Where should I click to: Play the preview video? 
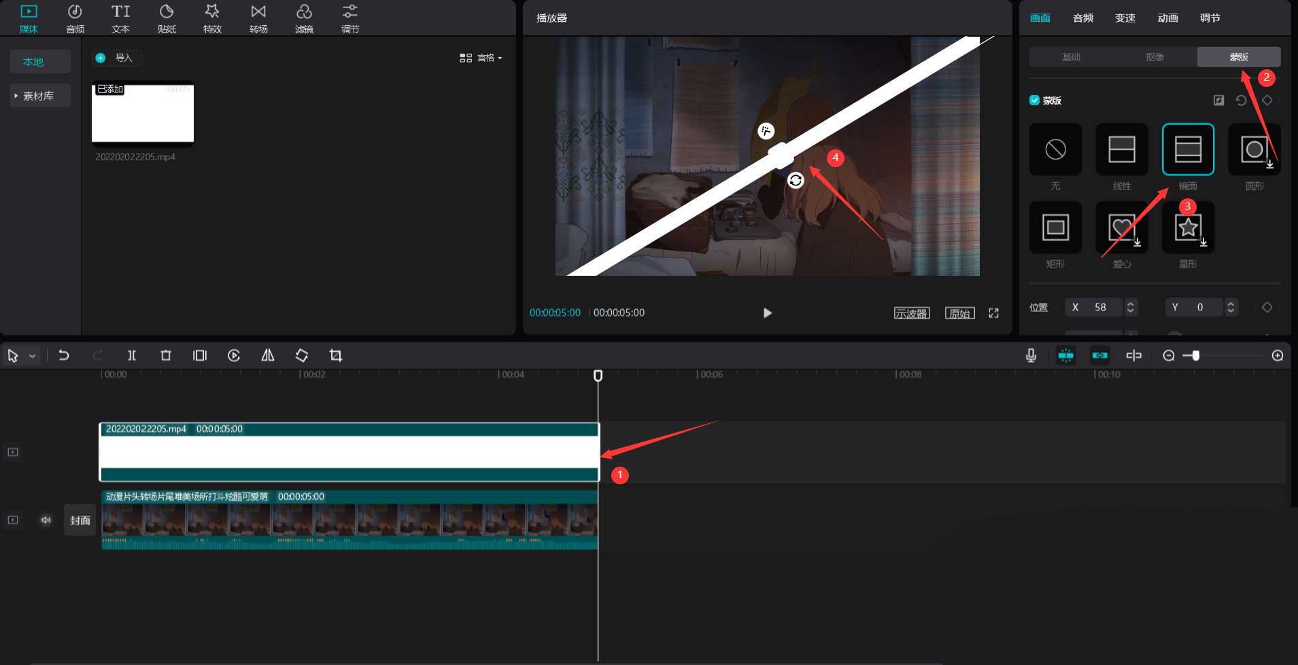767,313
